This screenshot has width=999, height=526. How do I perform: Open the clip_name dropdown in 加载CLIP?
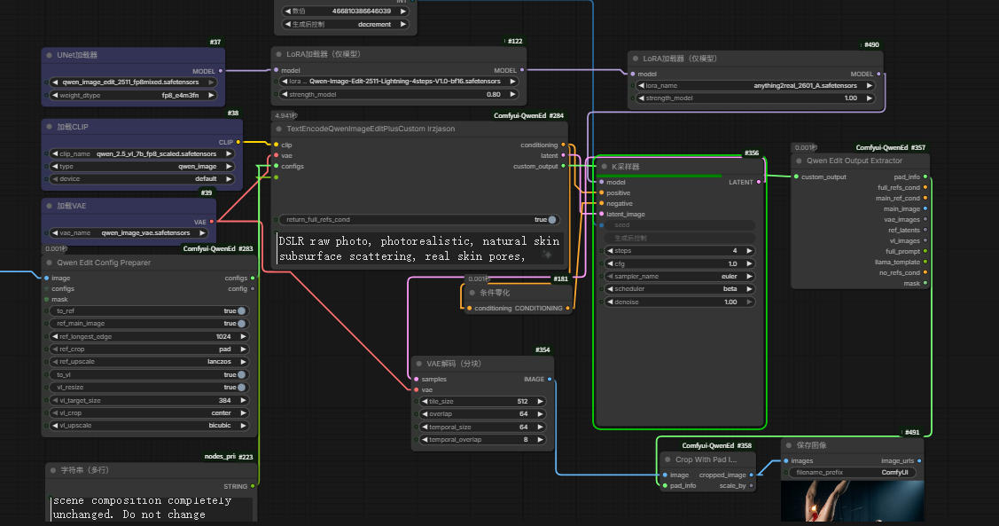142,153
